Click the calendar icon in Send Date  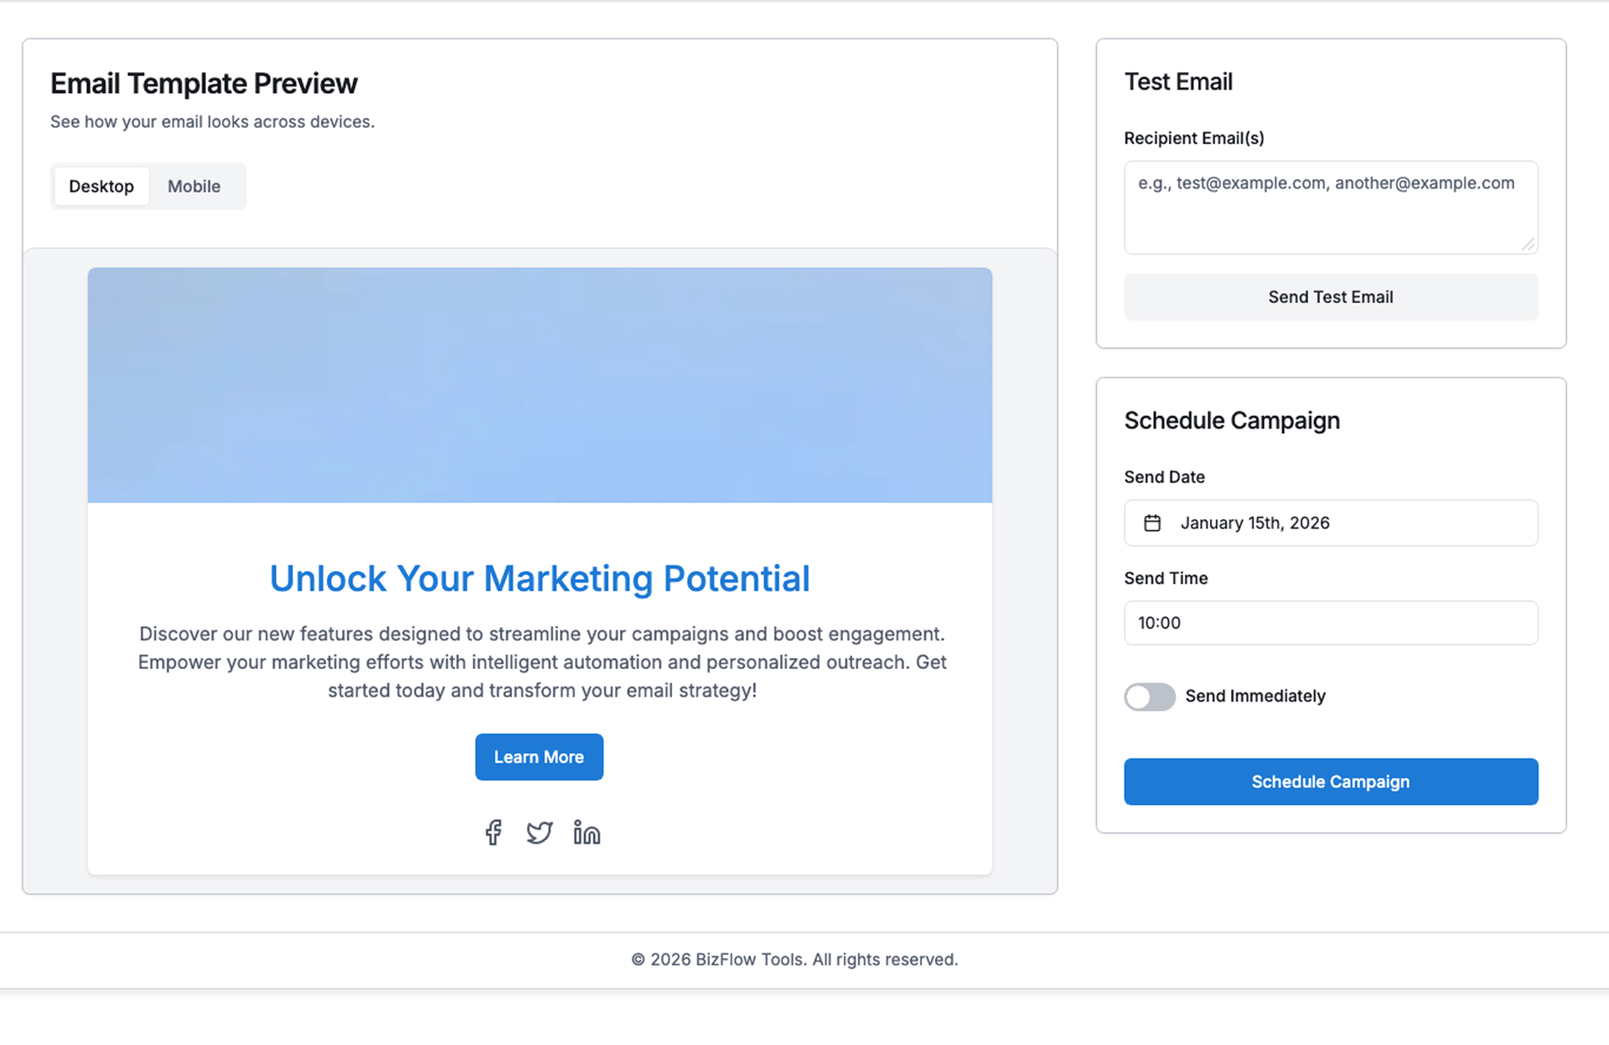tap(1152, 523)
